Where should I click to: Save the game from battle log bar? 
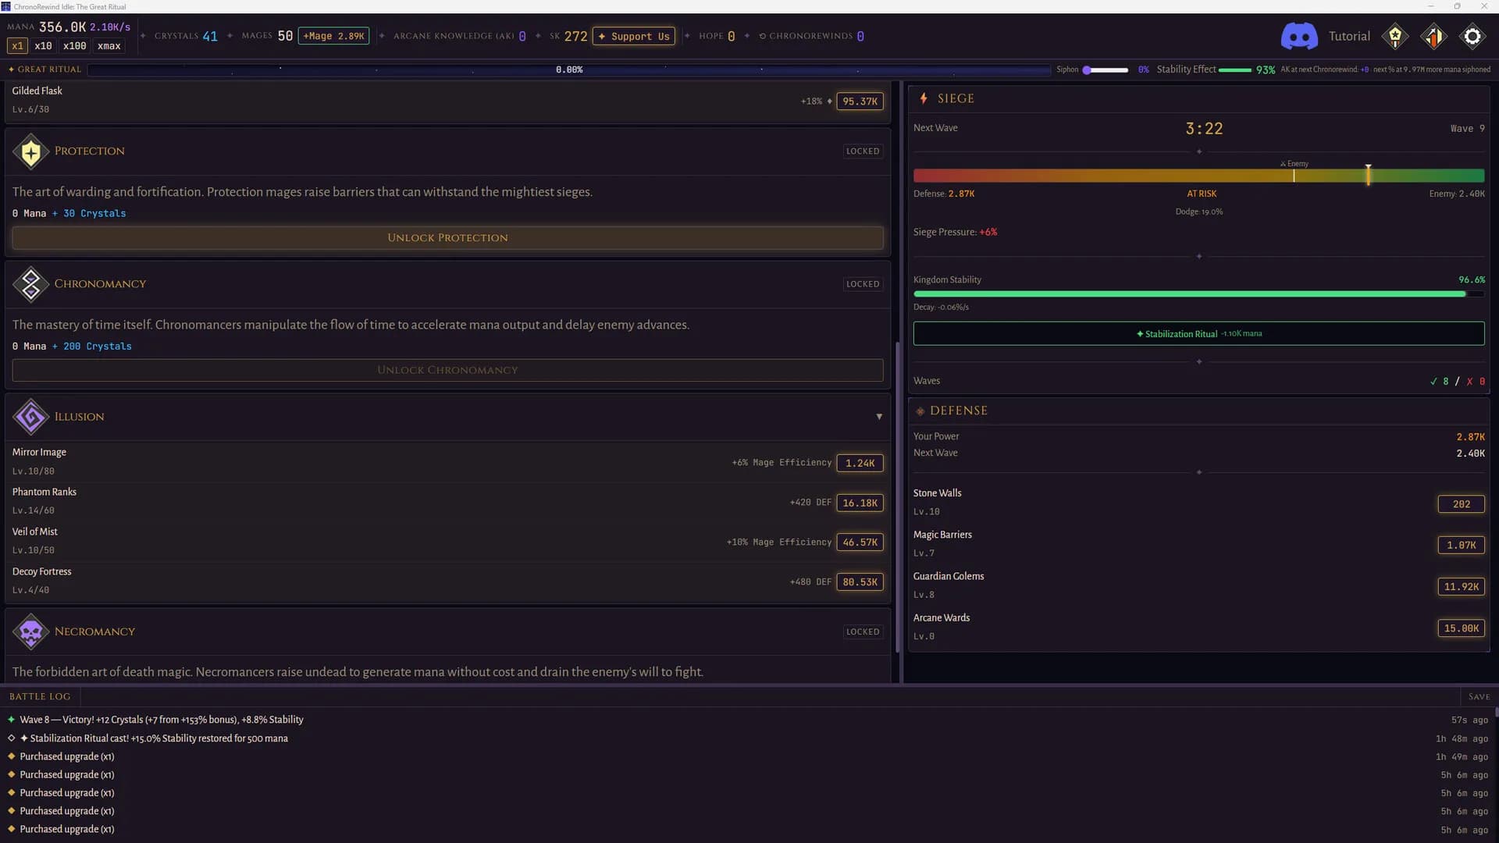pos(1479,696)
